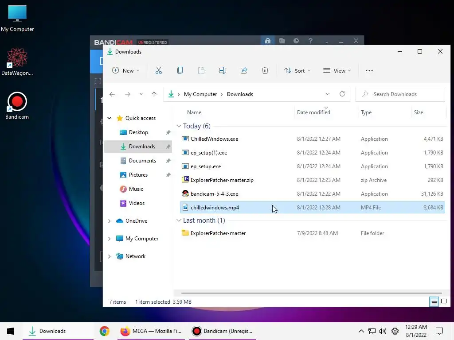Expand the address bar history dropdown
Viewport: 454px width, 340px height.
(328, 94)
